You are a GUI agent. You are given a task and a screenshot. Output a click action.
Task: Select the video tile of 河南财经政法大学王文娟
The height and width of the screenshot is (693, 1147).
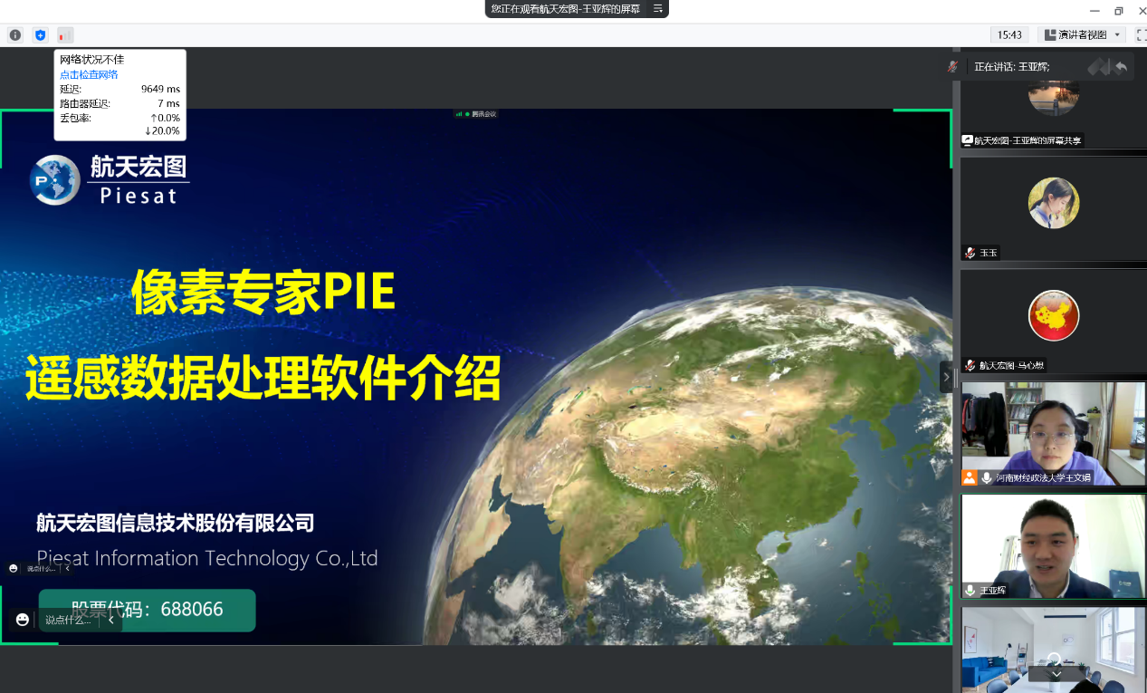1053,434
